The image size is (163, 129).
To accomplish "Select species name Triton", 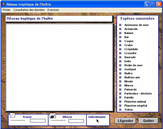I will click(129, 110).
